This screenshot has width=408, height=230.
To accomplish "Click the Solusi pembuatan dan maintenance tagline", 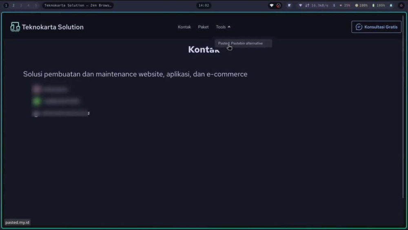I will [135, 74].
